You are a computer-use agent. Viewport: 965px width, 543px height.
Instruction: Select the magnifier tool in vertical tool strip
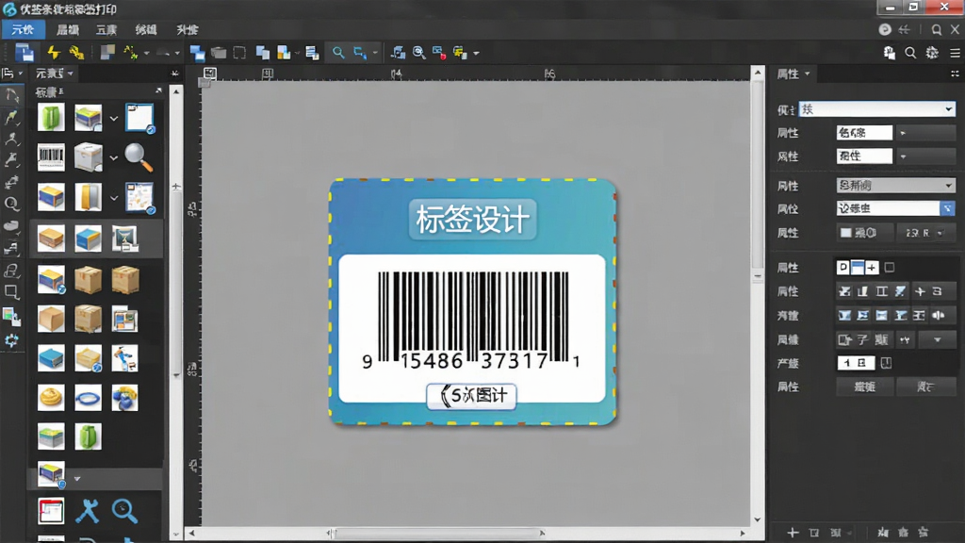11,204
